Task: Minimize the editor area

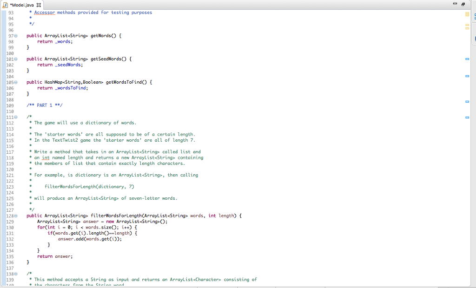Action: point(455,4)
